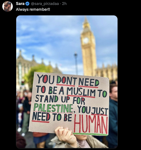The height and width of the screenshot is (150, 141).
Task: Open Sara's round profile avatar
Action: (x=8, y=6)
